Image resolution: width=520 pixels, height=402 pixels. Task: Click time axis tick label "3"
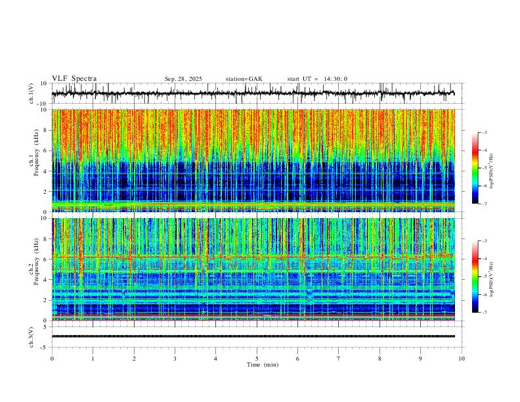(x=175, y=359)
